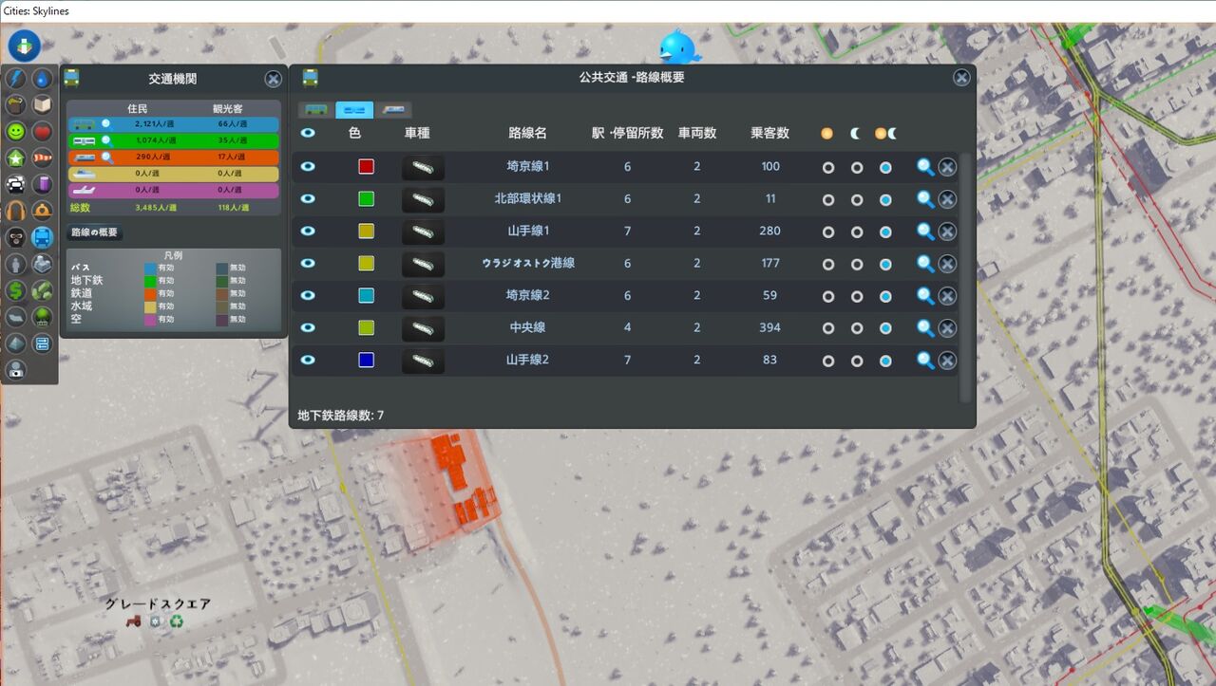Show the headphones Noise Pollution info view
Viewport: 1216px width, 686px height.
click(16, 212)
